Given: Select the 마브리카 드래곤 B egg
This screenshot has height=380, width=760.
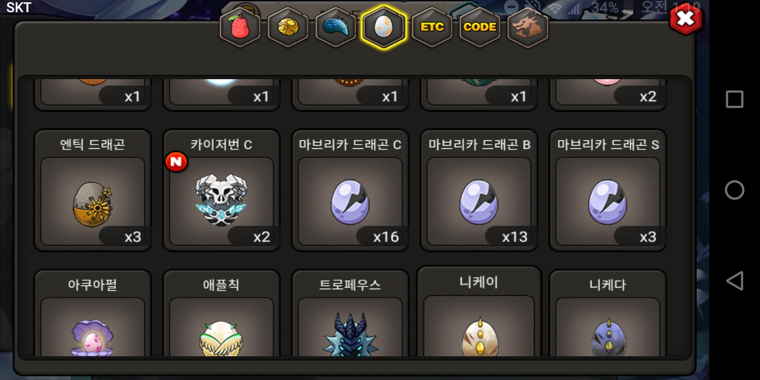Looking at the screenshot, I should coord(479,190).
